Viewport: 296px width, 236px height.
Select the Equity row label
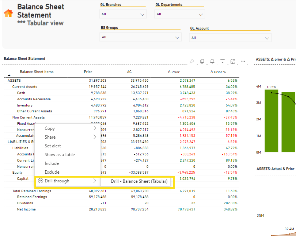pyautogui.click(x=18, y=173)
